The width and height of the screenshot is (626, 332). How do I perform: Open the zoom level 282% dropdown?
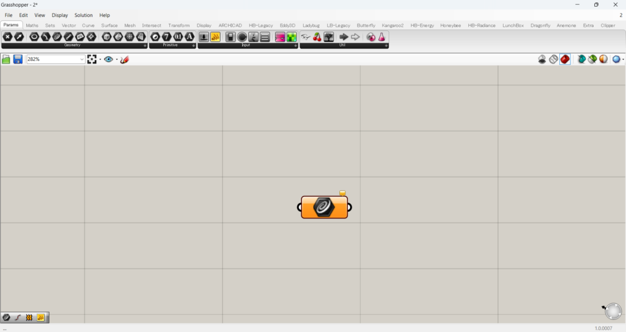(82, 59)
